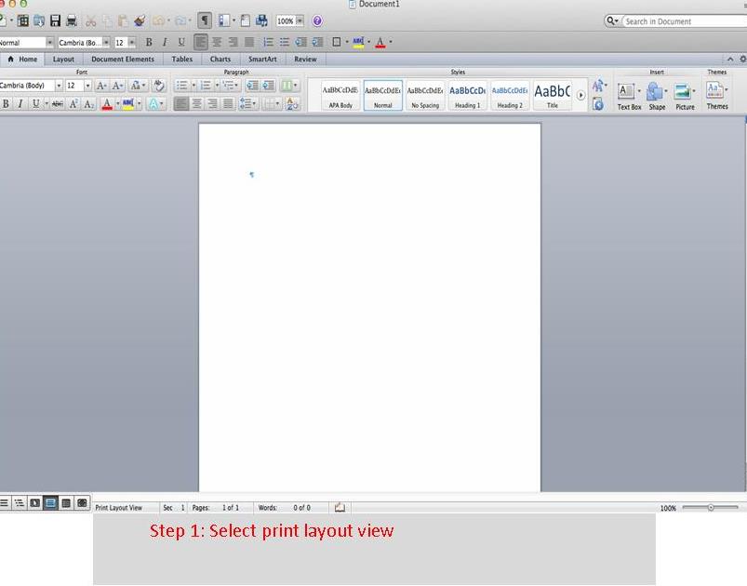Click the Save icon on the toolbar
The width and height of the screenshot is (747, 586).
coord(54,20)
